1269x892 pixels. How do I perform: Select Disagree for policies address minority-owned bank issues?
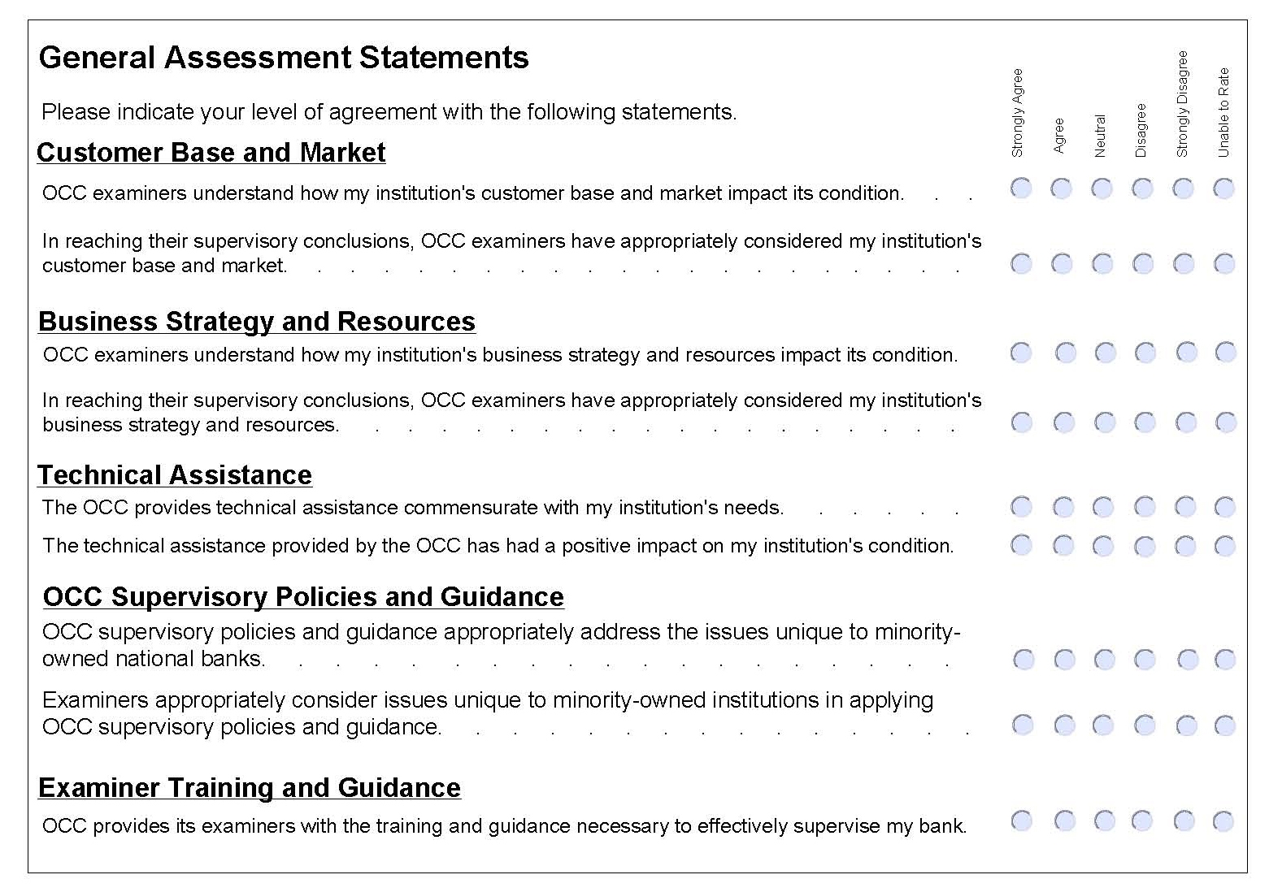[1145, 660]
